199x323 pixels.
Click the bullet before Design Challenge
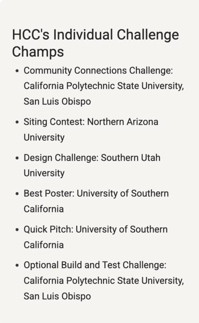point(17,158)
